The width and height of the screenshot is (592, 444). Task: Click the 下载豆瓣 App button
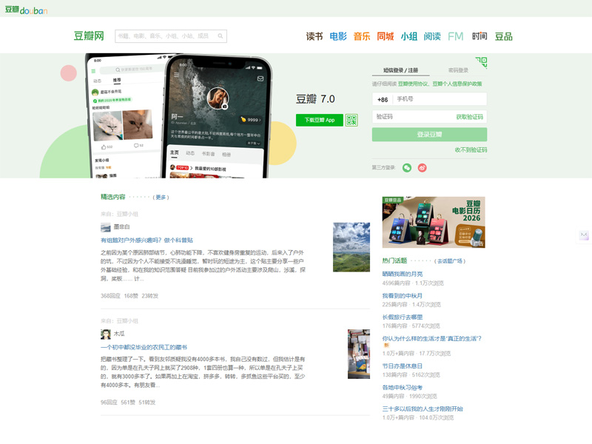coord(319,120)
